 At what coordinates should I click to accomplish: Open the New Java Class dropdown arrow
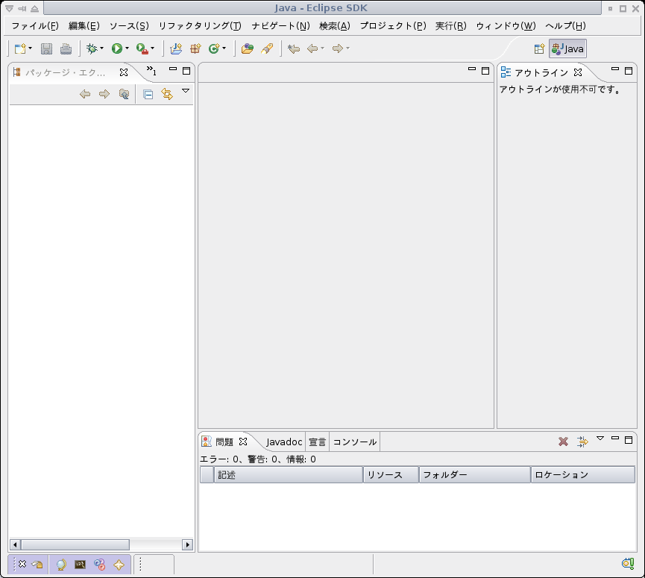(x=224, y=48)
